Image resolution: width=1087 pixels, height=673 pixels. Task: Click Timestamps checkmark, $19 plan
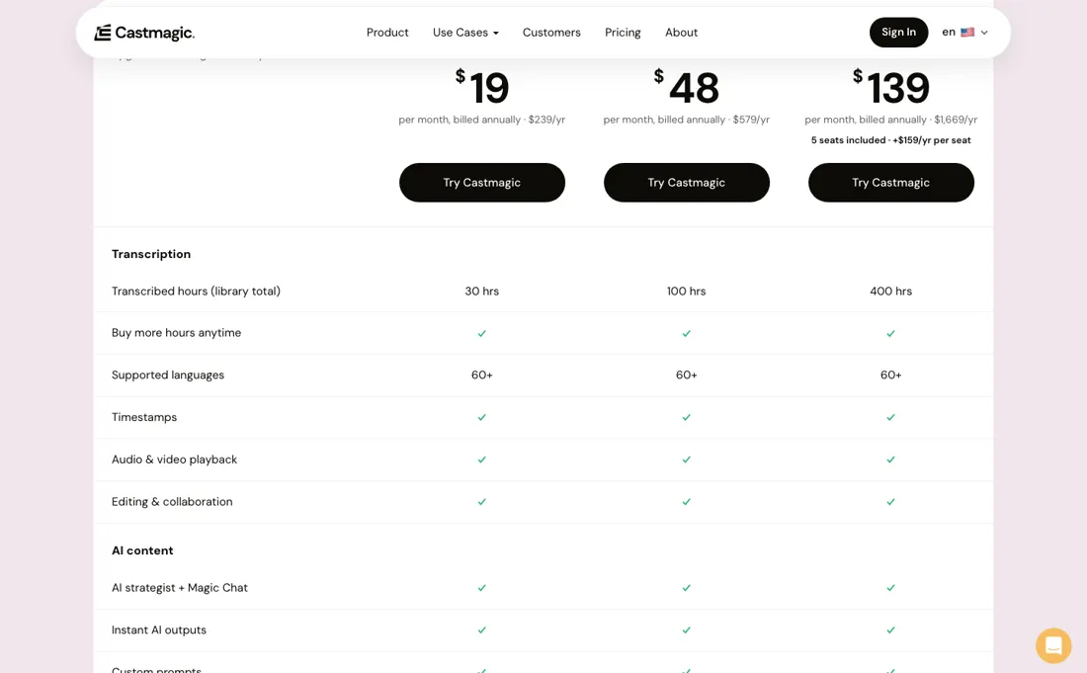482,417
